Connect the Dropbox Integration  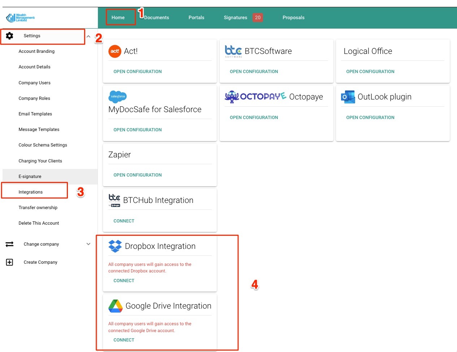pos(124,281)
